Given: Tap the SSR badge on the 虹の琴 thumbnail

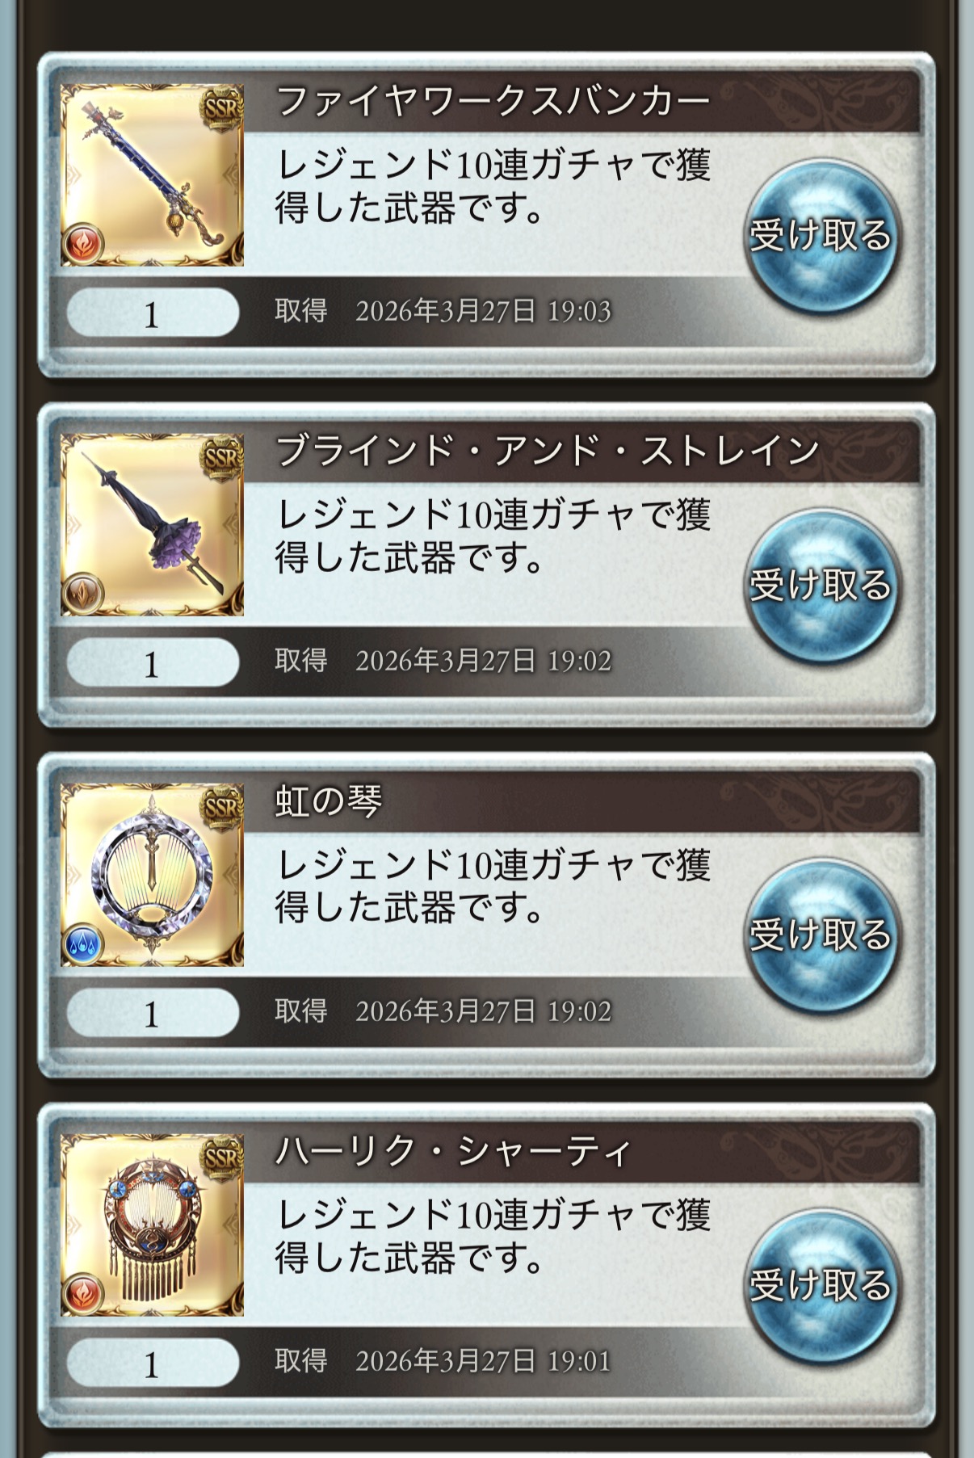Looking at the screenshot, I should click(x=221, y=808).
